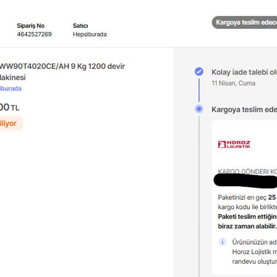Click the current step dot in the timeline

[199, 109]
